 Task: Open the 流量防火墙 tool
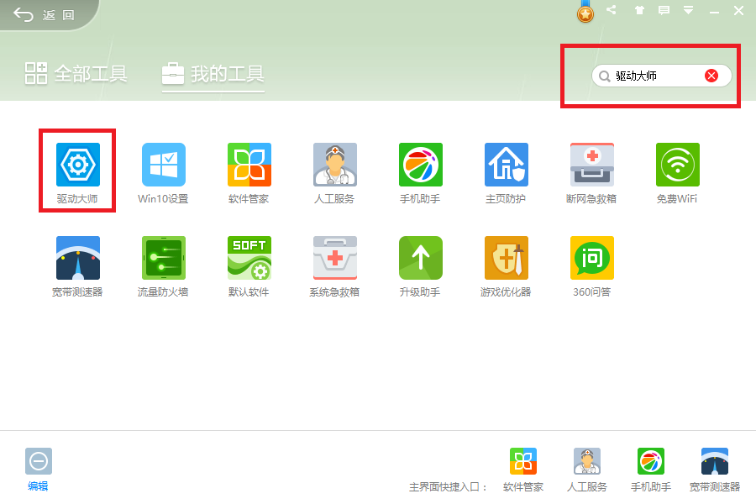pyautogui.click(x=164, y=258)
